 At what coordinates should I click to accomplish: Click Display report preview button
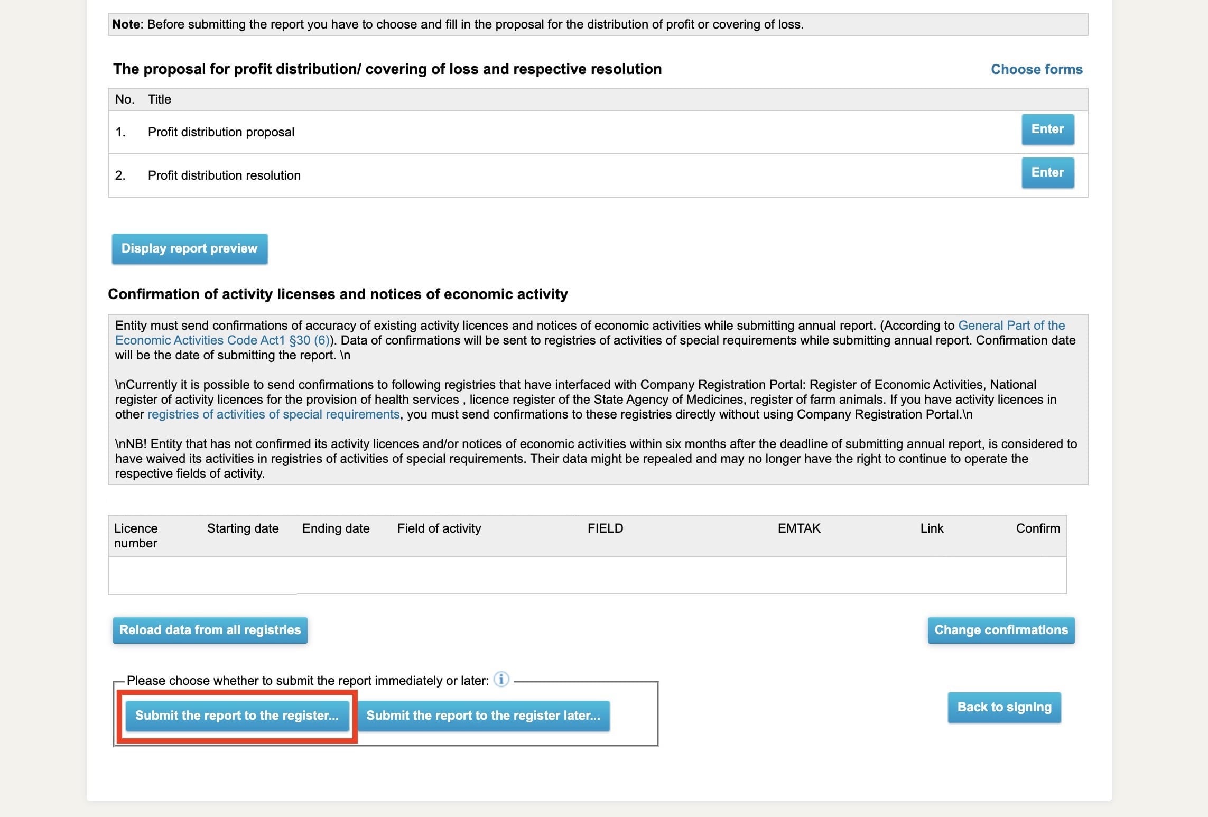189,248
